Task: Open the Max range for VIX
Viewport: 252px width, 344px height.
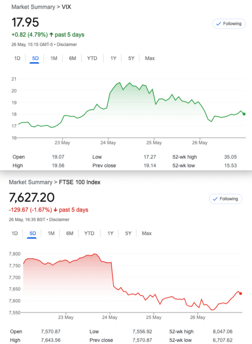Action: point(150,58)
